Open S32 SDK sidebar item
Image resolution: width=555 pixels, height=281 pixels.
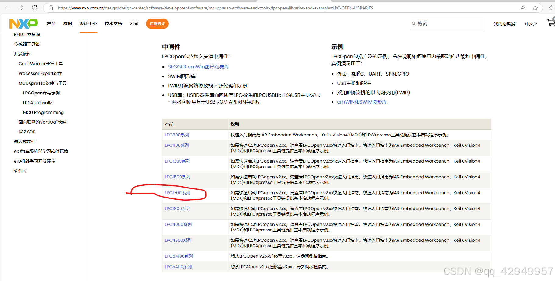[x=27, y=132]
